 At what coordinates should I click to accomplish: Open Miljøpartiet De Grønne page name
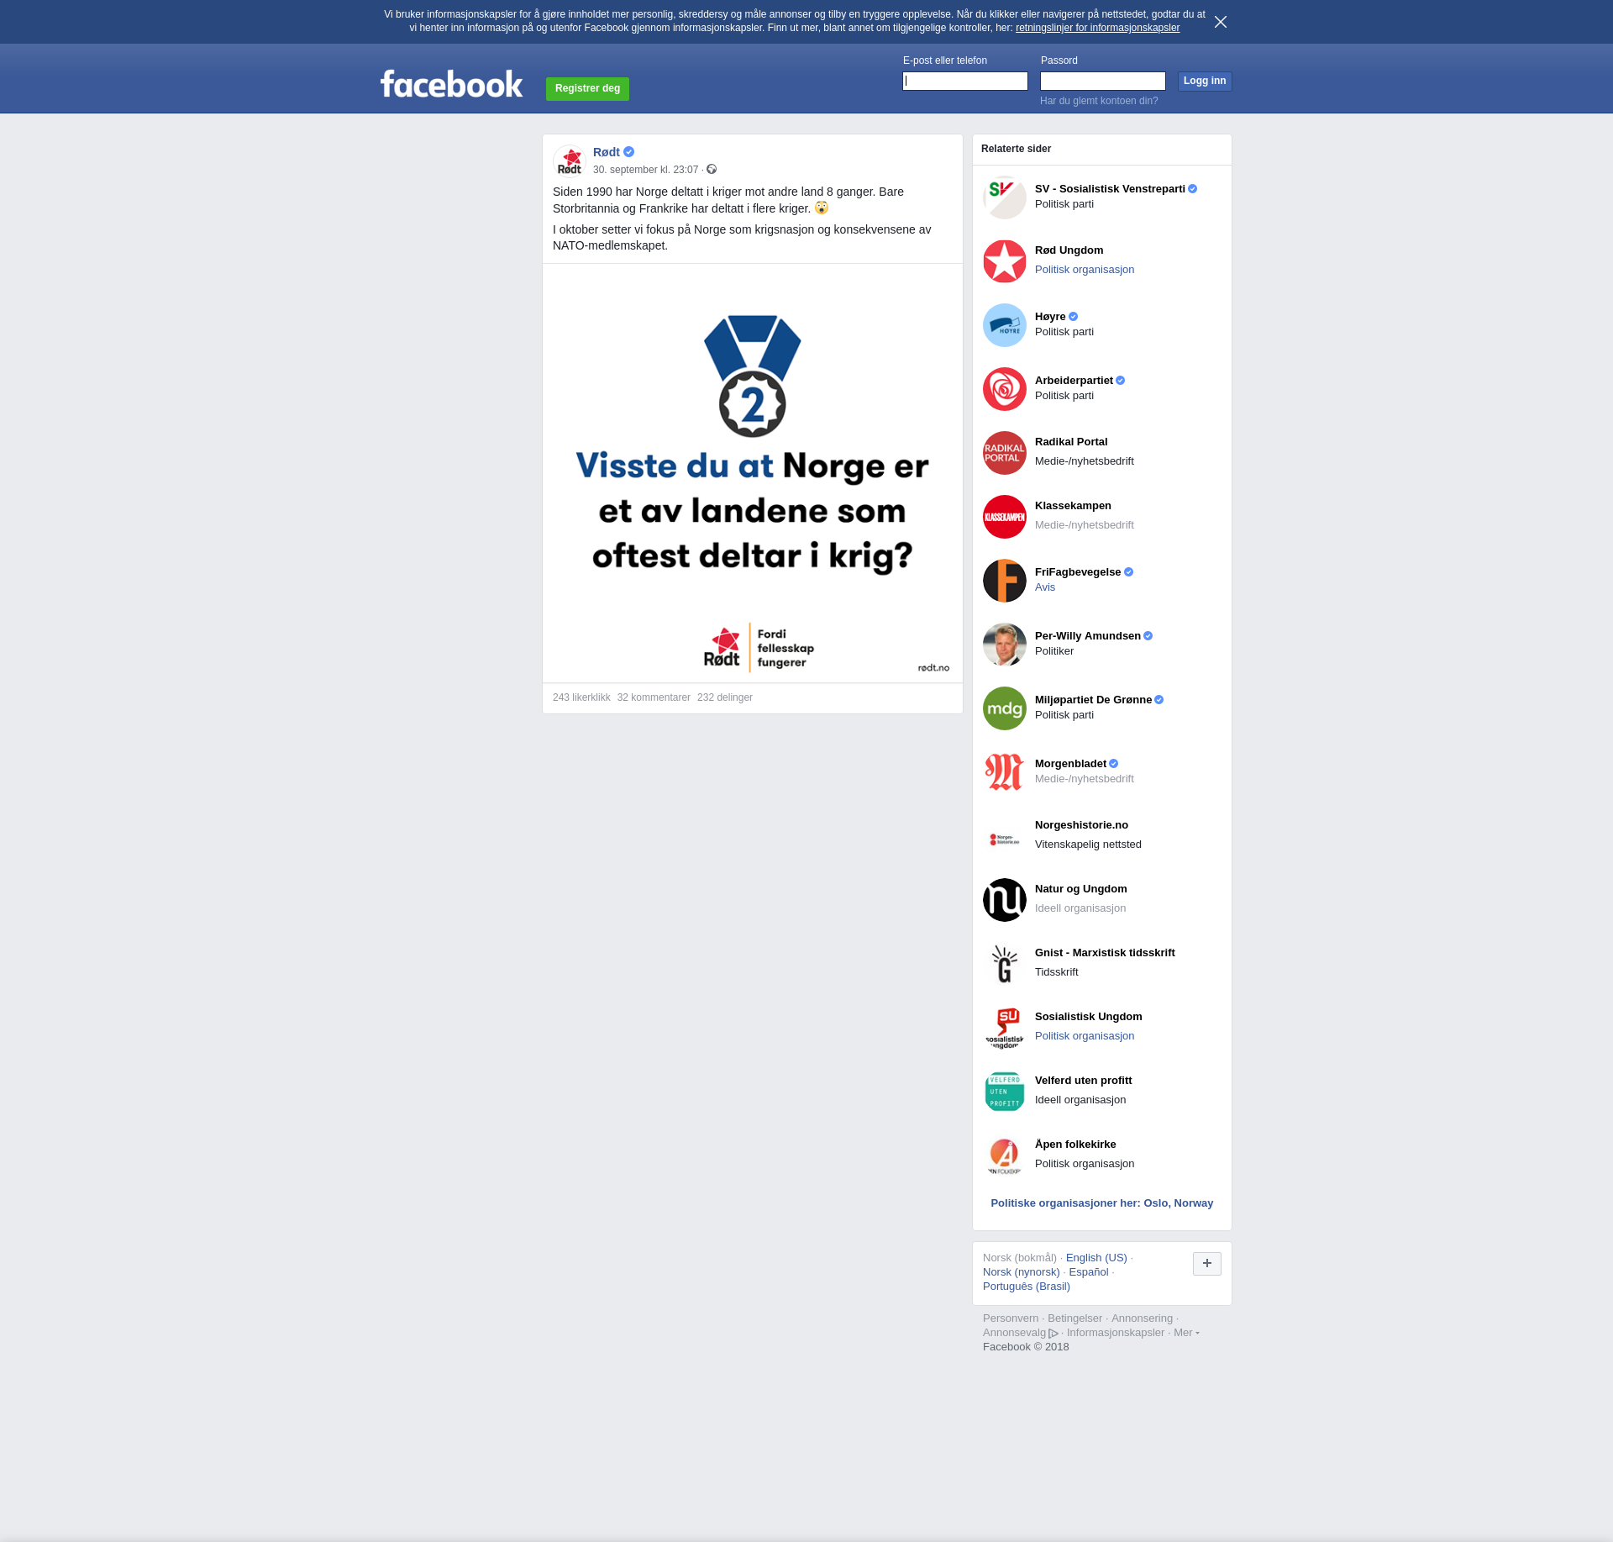coord(1093,700)
